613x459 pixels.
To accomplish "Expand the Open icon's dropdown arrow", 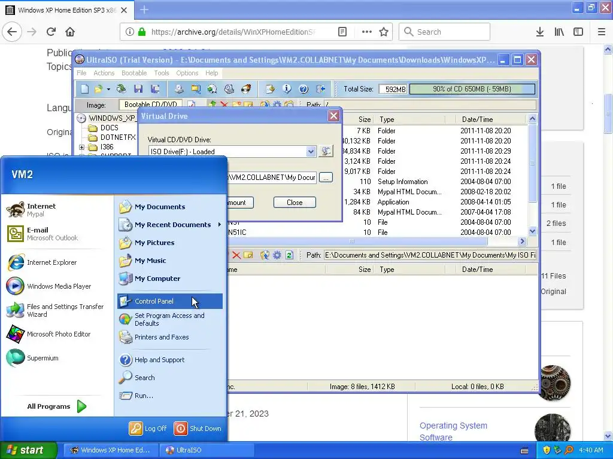I will tap(108, 90).
